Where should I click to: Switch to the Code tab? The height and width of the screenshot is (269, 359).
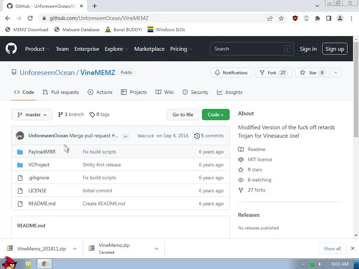coord(24,92)
